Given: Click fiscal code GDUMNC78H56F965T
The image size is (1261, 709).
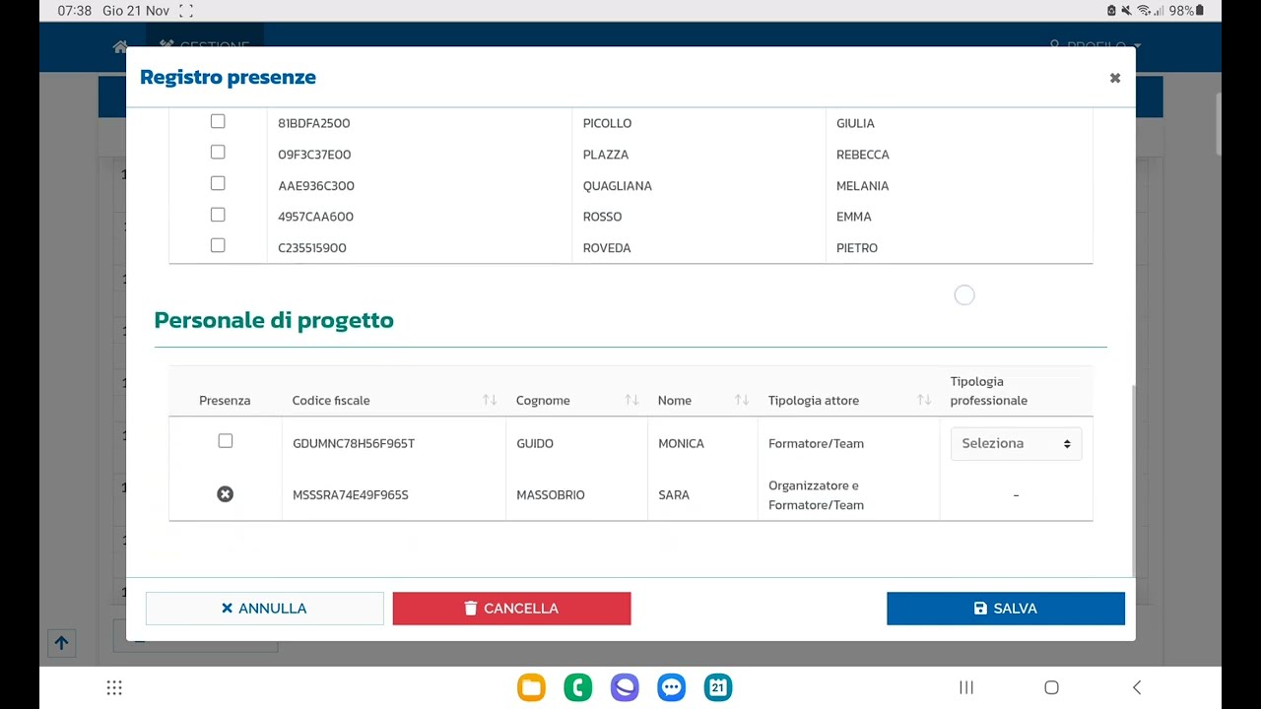Looking at the screenshot, I should pos(354,443).
